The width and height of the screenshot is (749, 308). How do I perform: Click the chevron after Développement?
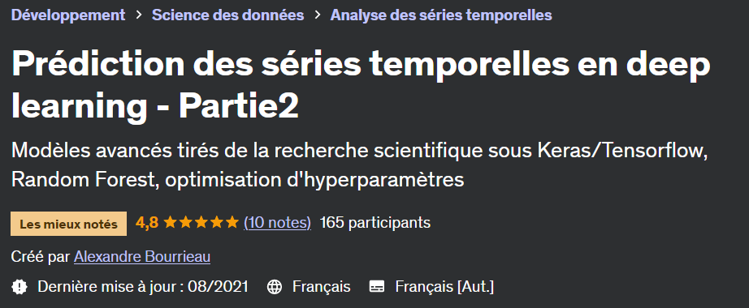point(139,15)
